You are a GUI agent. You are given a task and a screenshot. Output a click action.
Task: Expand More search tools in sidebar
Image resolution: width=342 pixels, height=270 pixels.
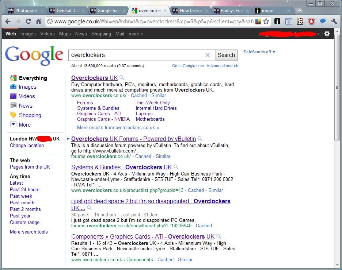[x=29, y=232]
